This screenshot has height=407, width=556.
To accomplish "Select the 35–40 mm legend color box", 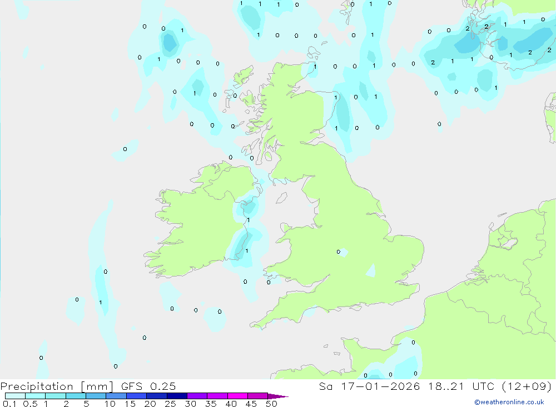I will (217, 396).
